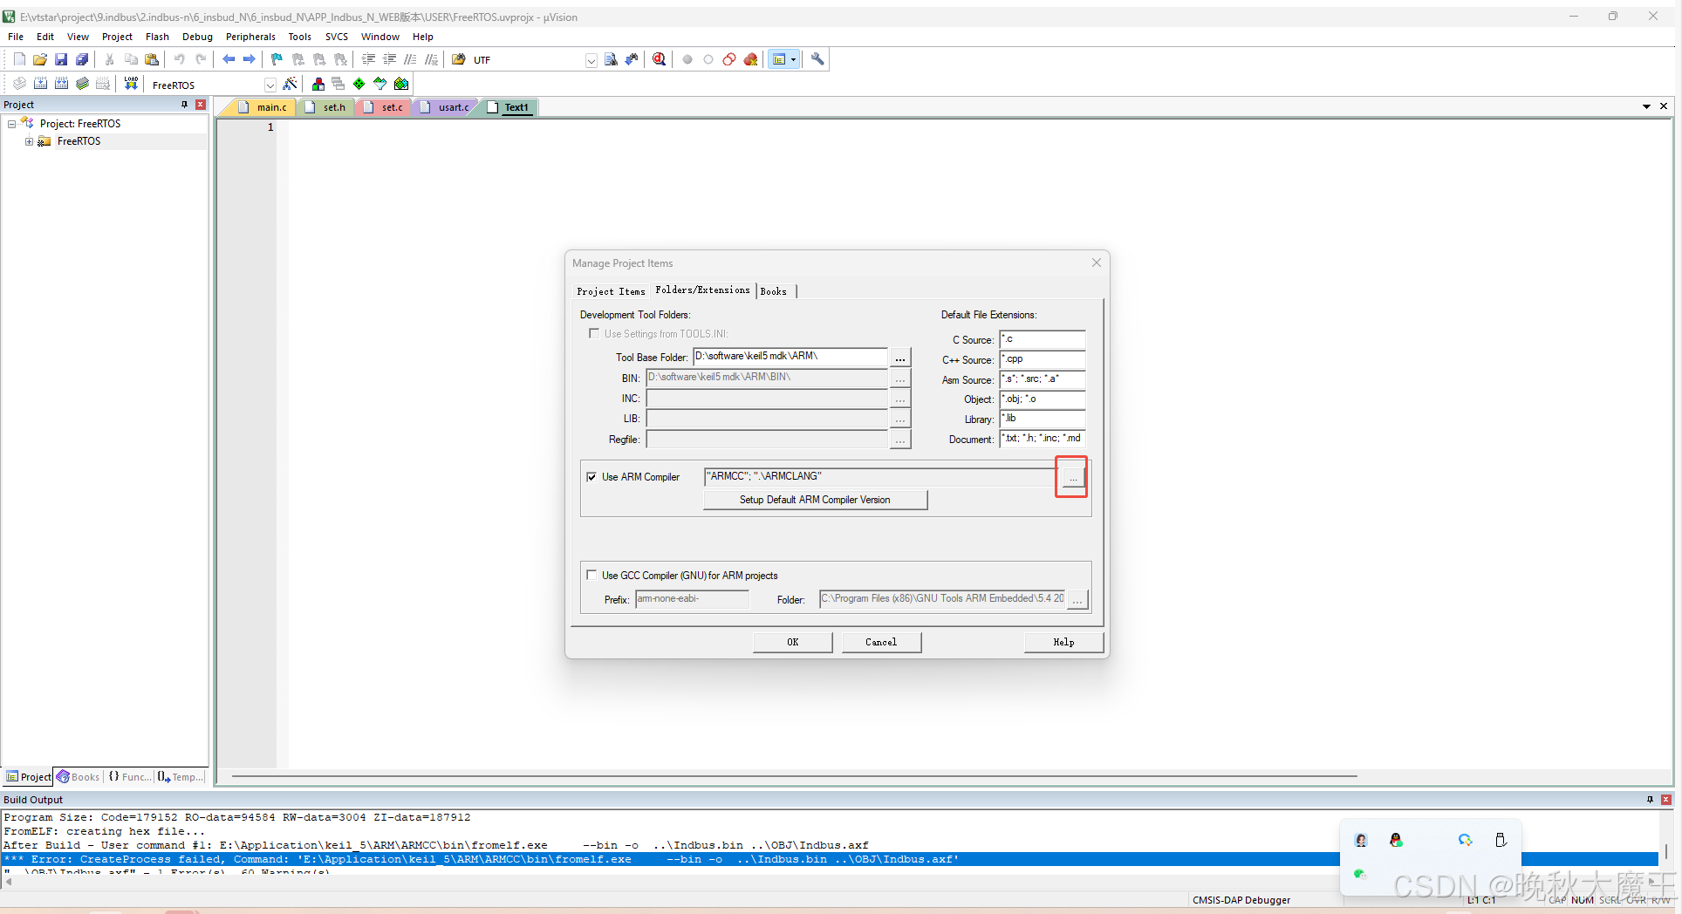Rebuild all target files icon

click(x=61, y=84)
